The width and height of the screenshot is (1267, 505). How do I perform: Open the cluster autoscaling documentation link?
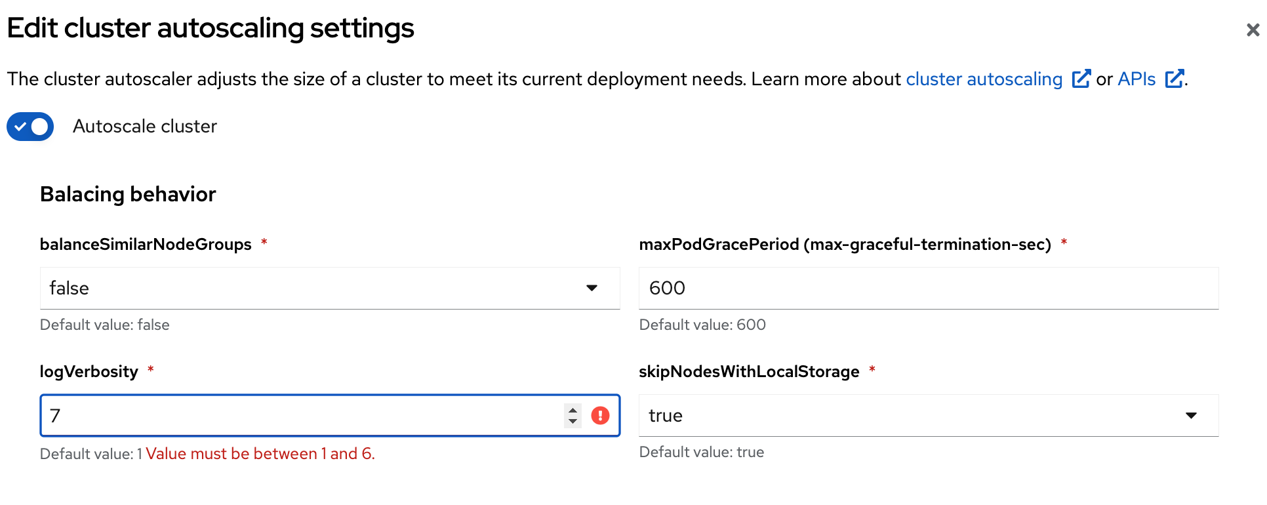pos(984,79)
